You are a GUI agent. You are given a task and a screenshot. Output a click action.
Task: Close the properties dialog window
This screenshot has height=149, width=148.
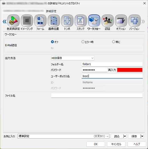point(145,3)
